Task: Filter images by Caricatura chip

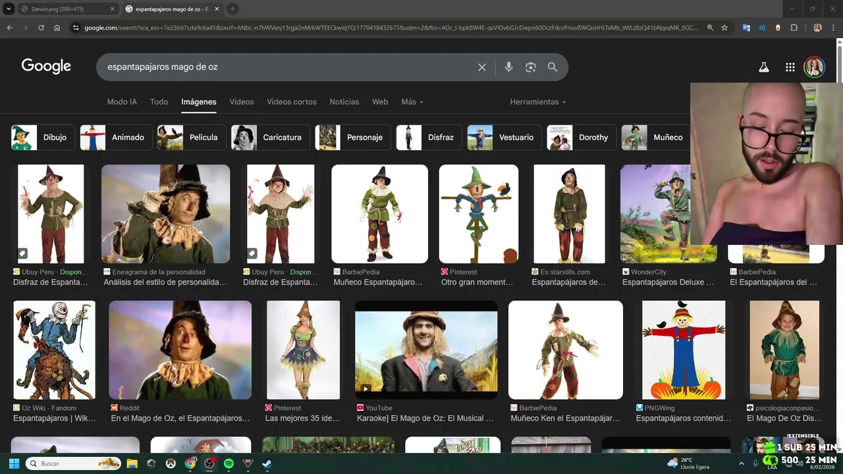Action: [270, 138]
